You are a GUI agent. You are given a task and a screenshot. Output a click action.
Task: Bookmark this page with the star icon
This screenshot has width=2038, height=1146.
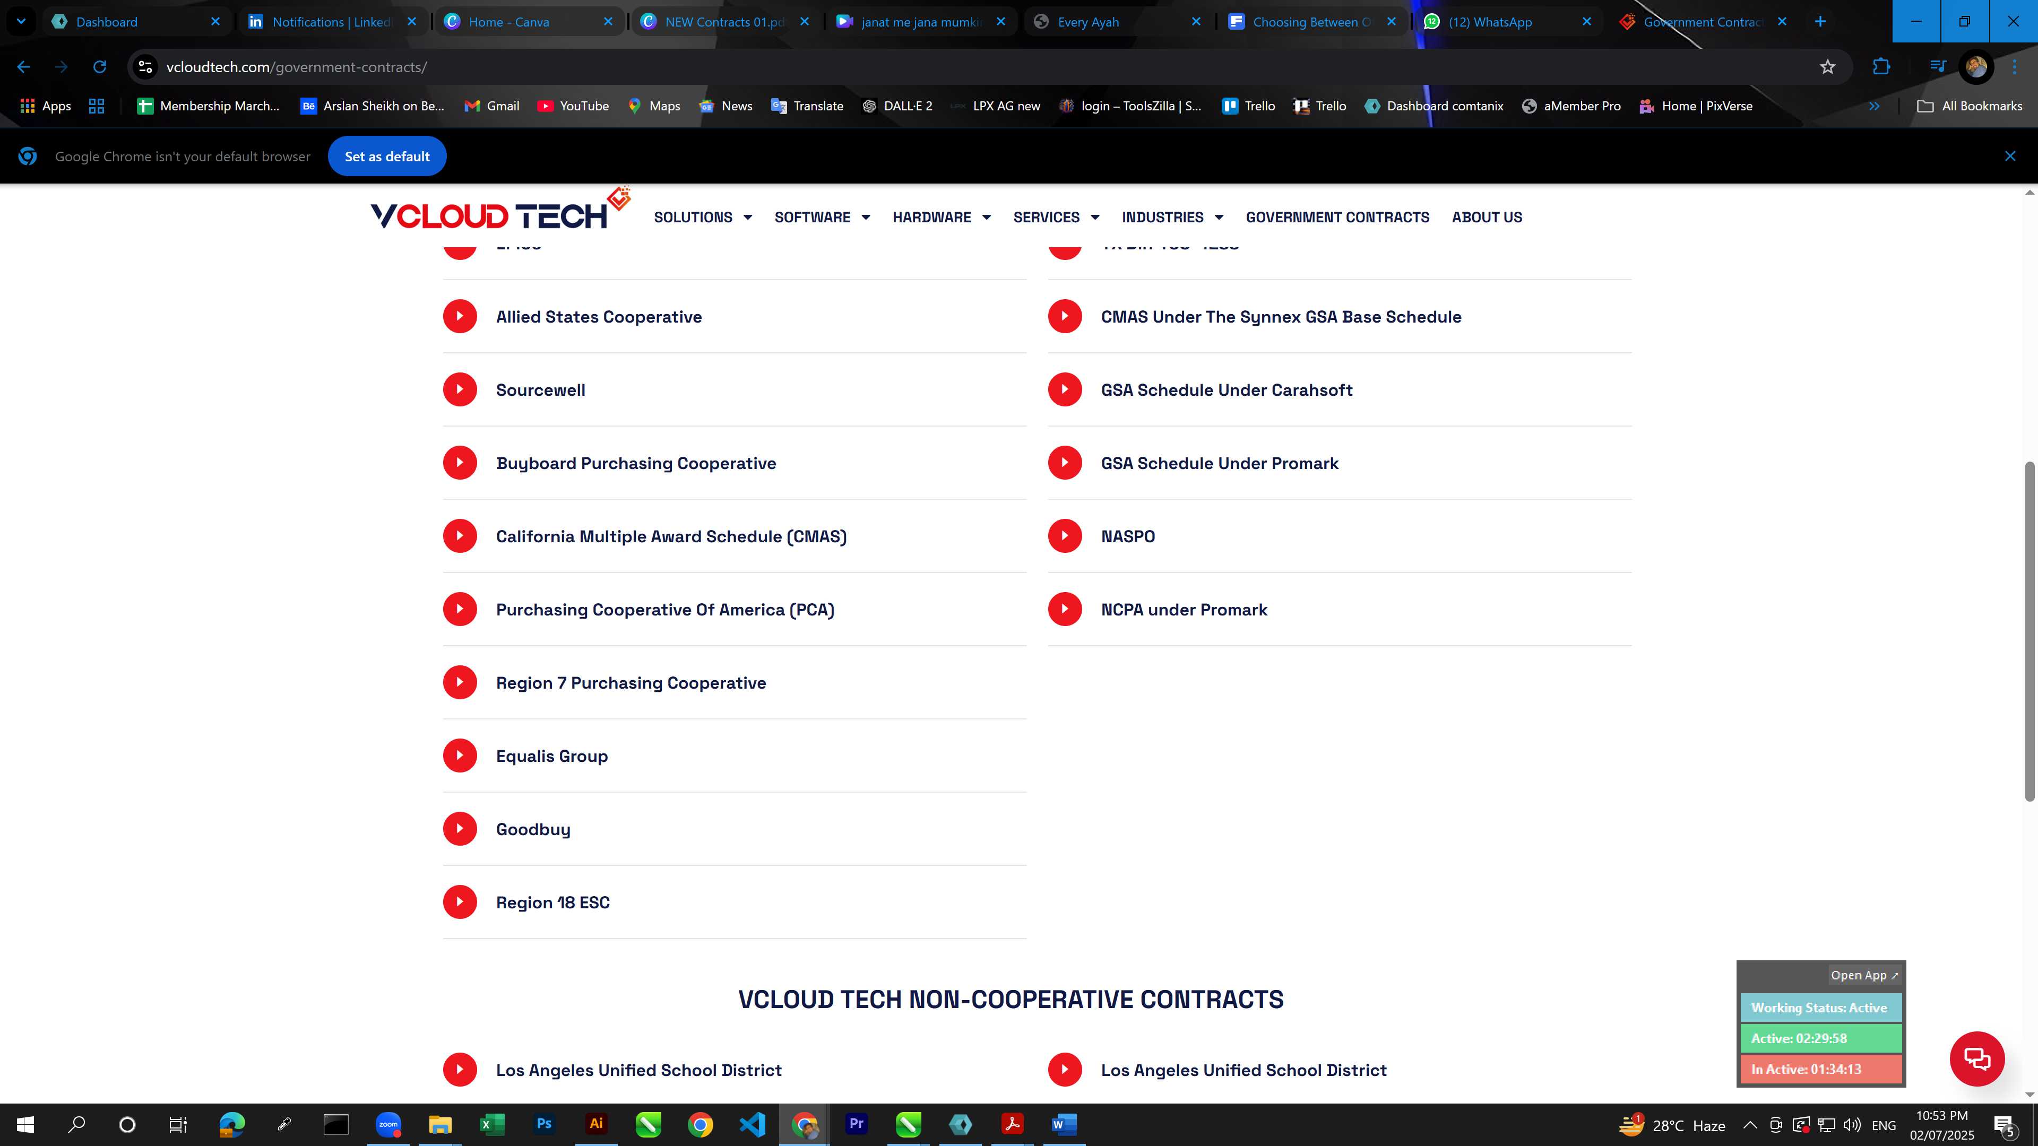(1827, 67)
